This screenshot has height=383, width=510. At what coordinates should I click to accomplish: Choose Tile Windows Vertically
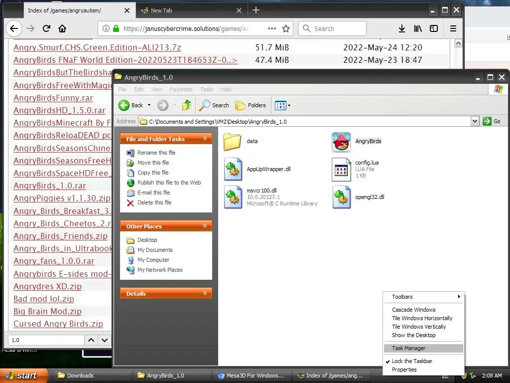[423, 327]
